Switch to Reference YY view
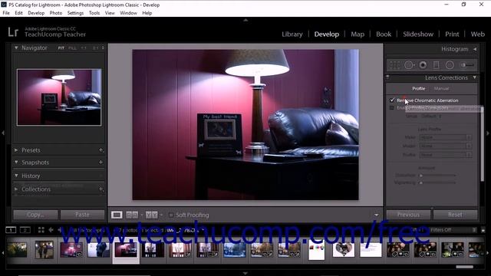Screen dimensions: 491x276 tap(152, 215)
